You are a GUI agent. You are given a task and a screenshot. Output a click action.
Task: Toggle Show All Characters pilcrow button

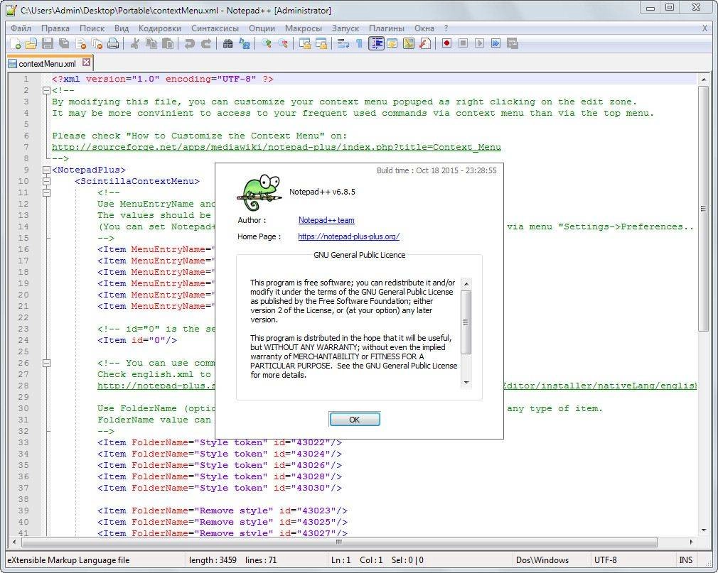click(360, 43)
